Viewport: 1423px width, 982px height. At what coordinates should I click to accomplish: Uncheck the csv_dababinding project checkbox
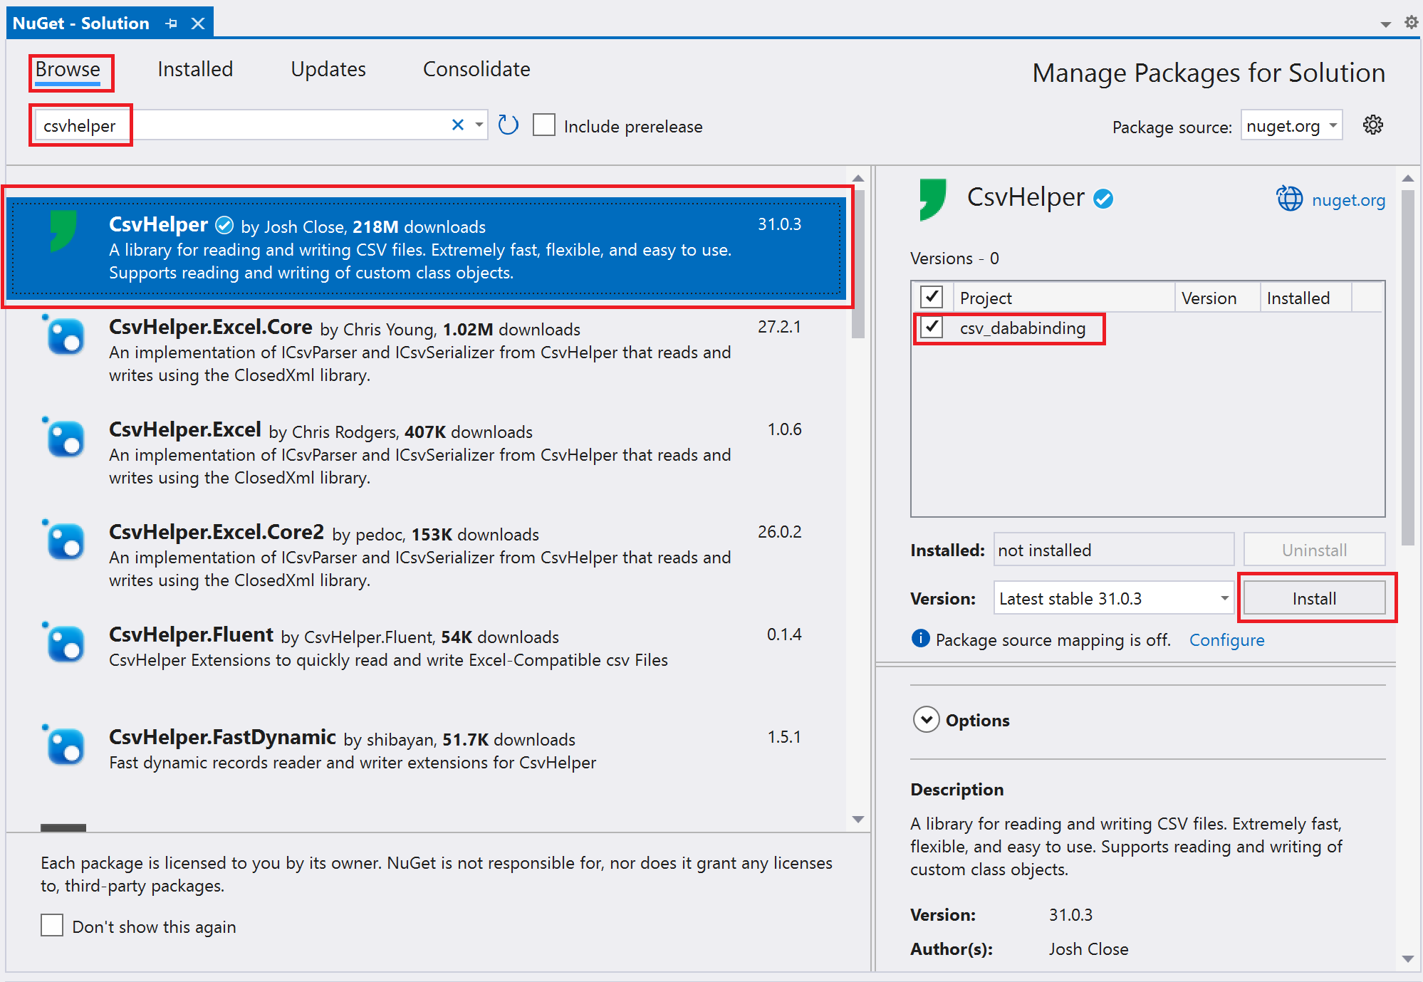[x=932, y=328]
